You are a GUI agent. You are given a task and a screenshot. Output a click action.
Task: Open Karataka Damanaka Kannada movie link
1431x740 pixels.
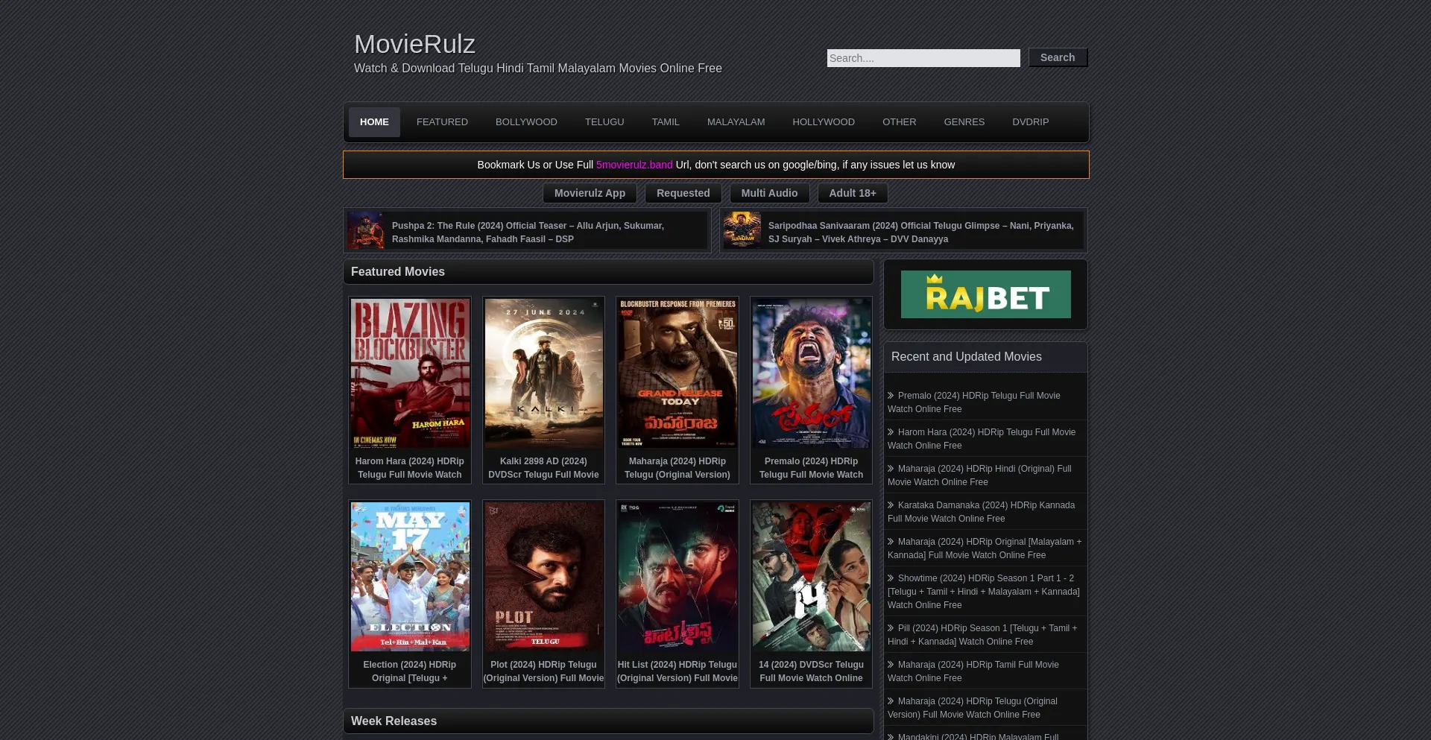click(981, 512)
